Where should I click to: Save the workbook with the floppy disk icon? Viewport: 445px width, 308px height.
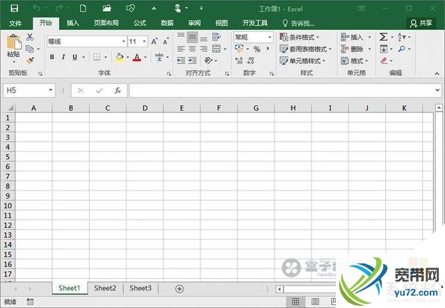tap(14, 8)
